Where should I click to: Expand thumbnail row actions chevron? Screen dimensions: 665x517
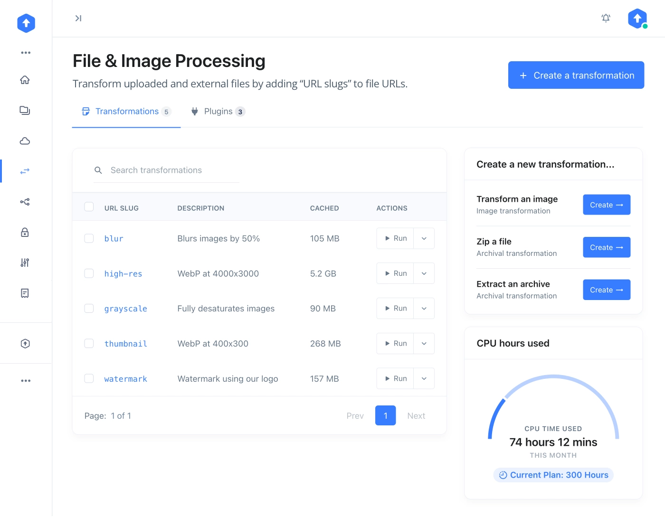[424, 344]
